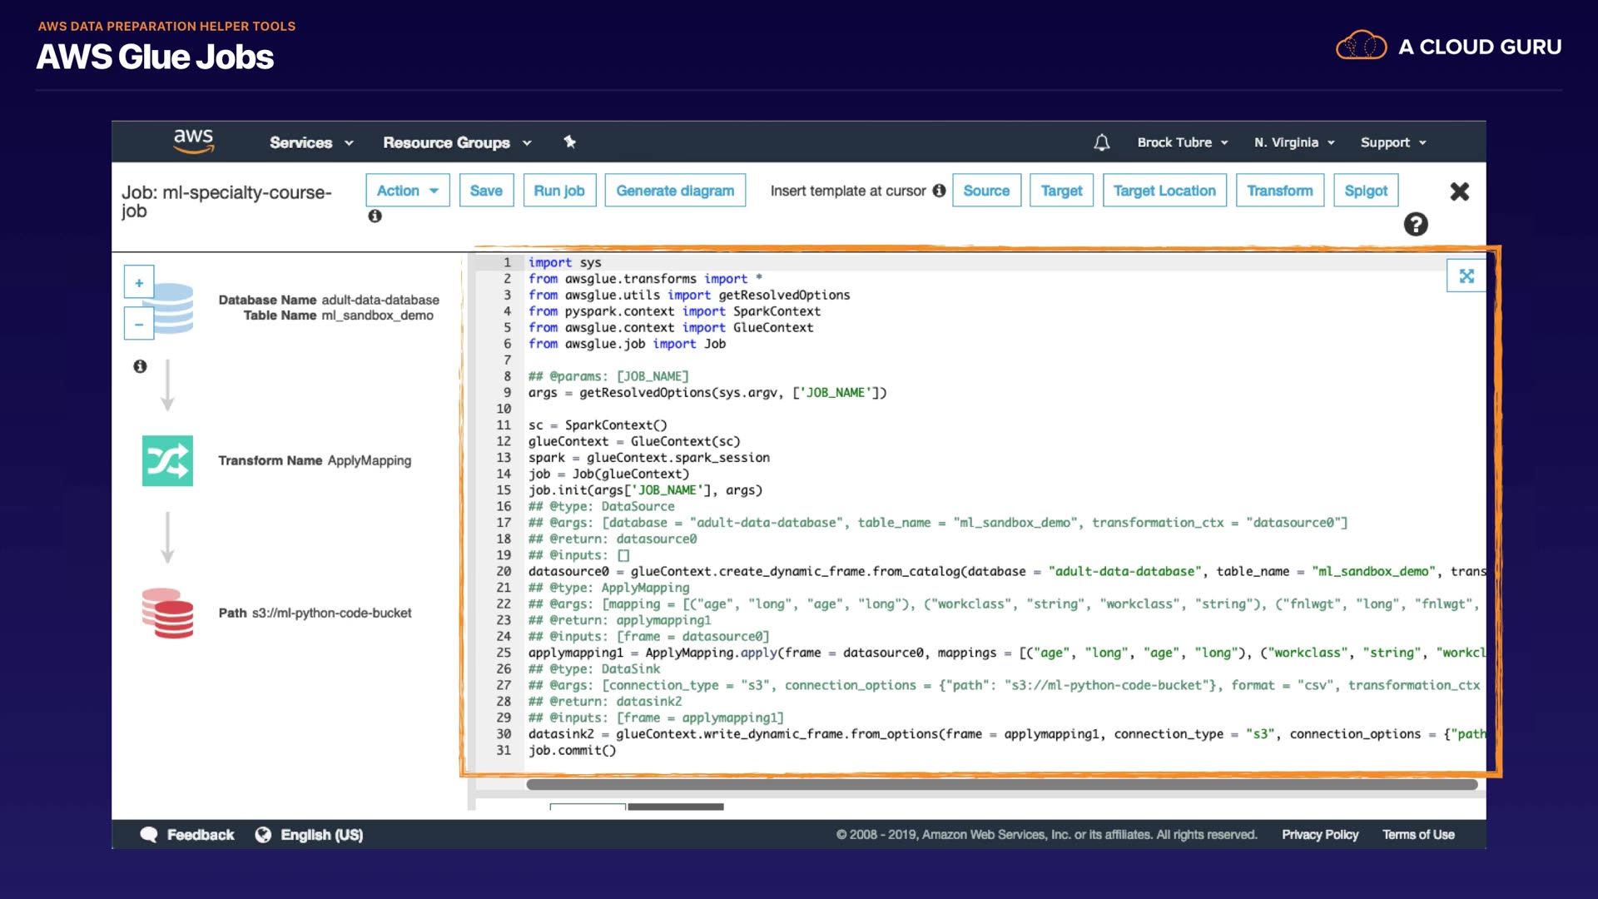Select the S3 target bucket node icon
This screenshot has width=1598, height=899.
click(167, 613)
